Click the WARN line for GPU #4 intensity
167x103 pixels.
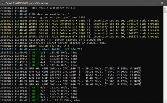point(80,33)
